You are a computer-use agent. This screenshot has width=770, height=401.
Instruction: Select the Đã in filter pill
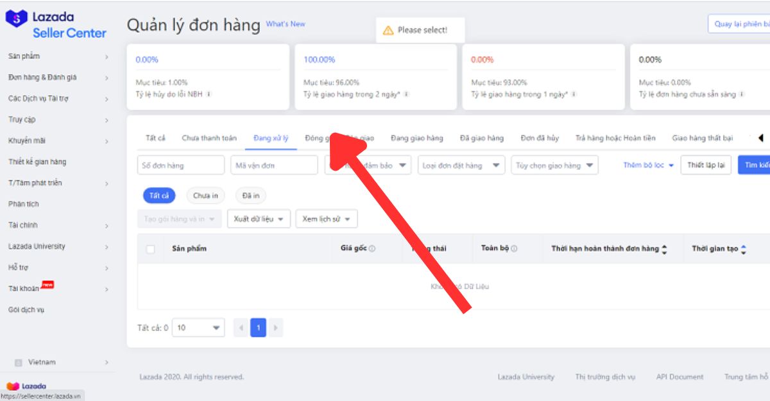(x=251, y=196)
